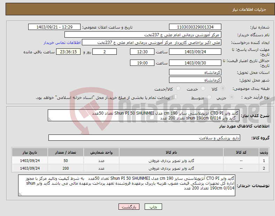Viewport: 275px width, 216px height.
Task: Select the کالا radio button
Action: coord(223,88)
